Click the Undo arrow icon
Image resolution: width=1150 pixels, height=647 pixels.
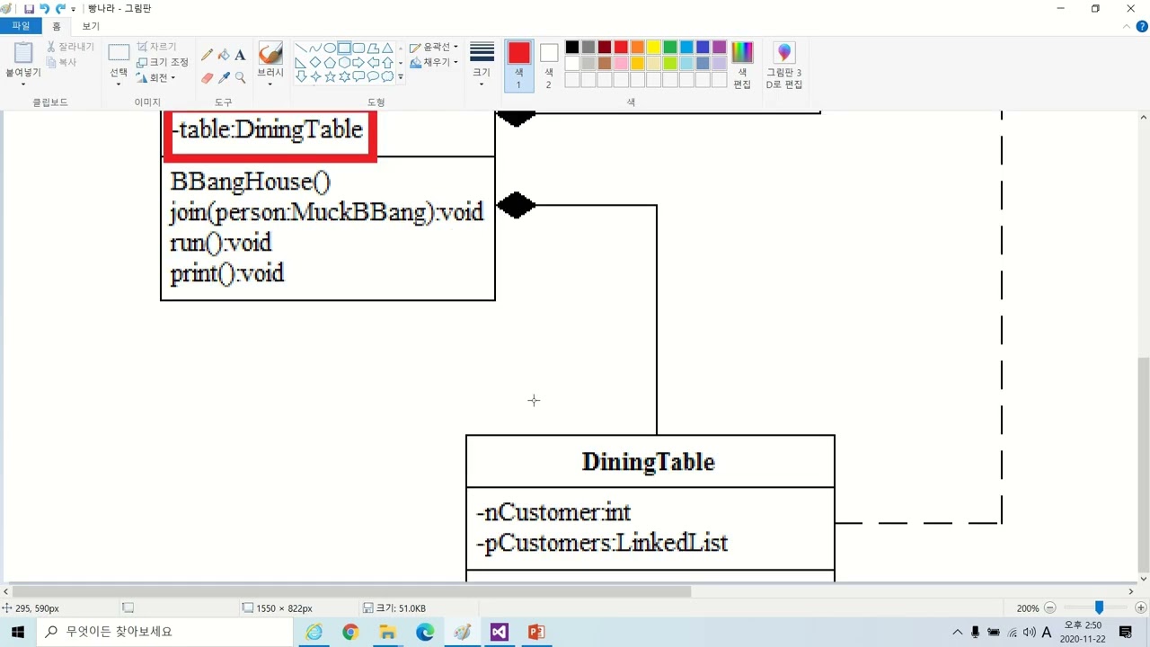click(44, 8)
